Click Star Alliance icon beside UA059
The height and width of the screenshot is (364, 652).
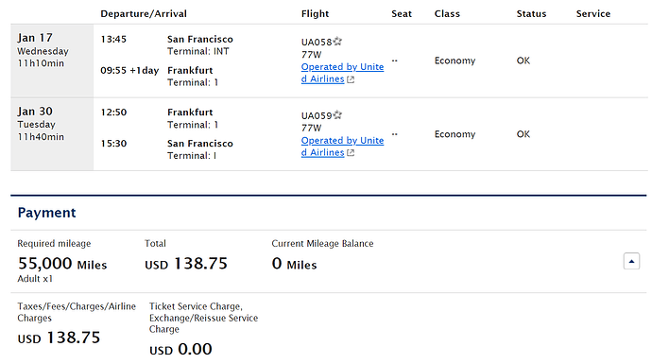337,114
